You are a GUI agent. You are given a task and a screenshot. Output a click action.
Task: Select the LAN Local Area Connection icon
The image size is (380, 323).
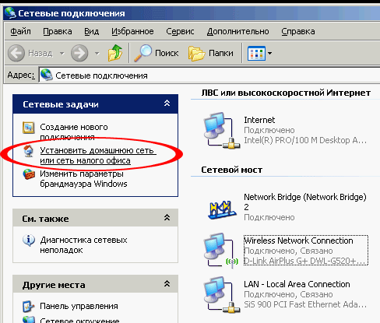click(222, 295)
